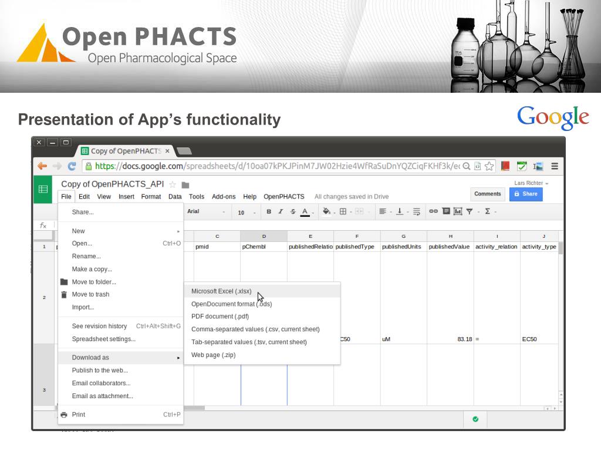Click the green checkmark extension icon
This screenshot has height=451, width=601.
pyautogui.click(x=522, y=166)
